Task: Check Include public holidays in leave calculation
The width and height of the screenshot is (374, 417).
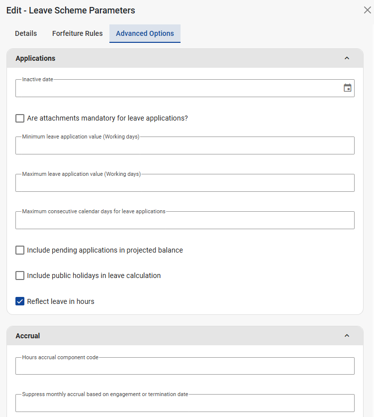Action: pos(20,276)
